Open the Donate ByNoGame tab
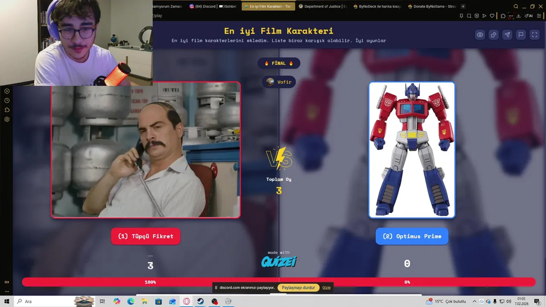Image resolution: width=546 pixels, height=307 pixels. (x=432, y=6)
